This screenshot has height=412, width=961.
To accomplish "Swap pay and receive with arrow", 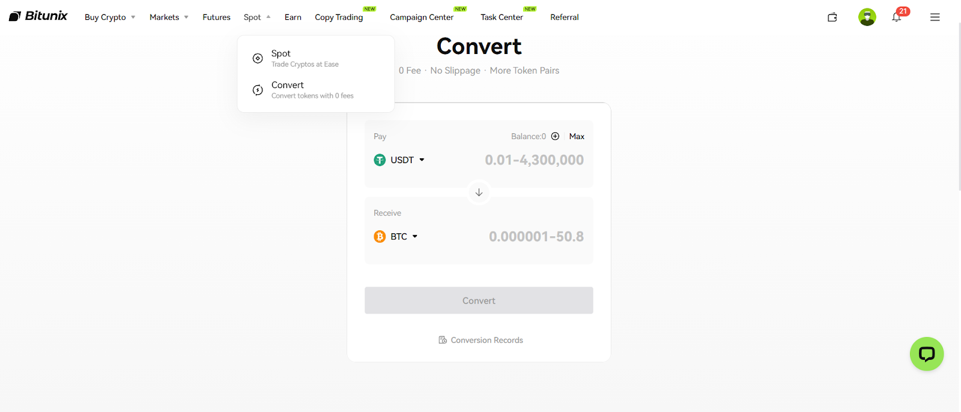I will pos(479,193).
